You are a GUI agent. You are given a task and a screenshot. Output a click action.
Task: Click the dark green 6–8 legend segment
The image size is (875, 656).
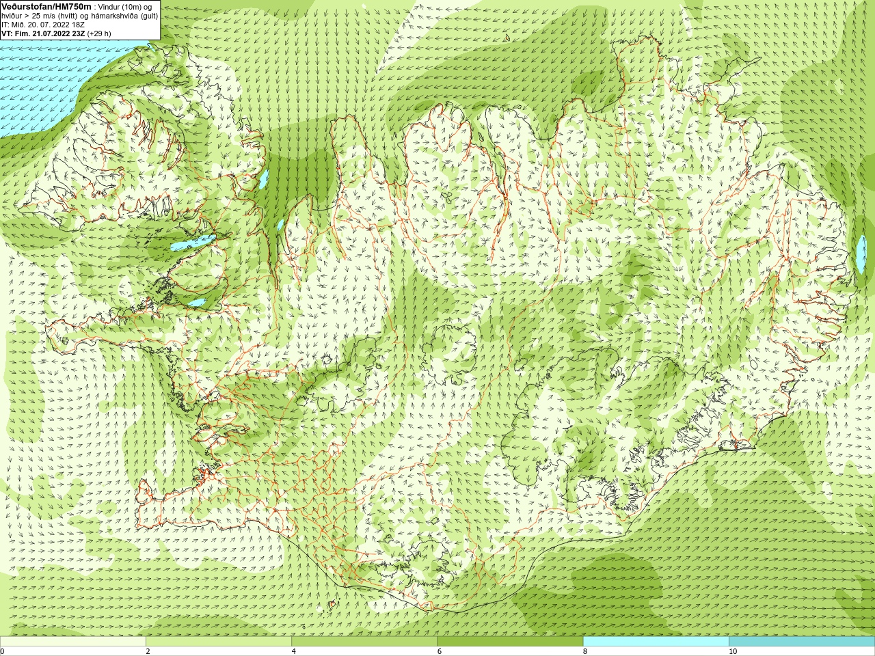pos(510,642)
